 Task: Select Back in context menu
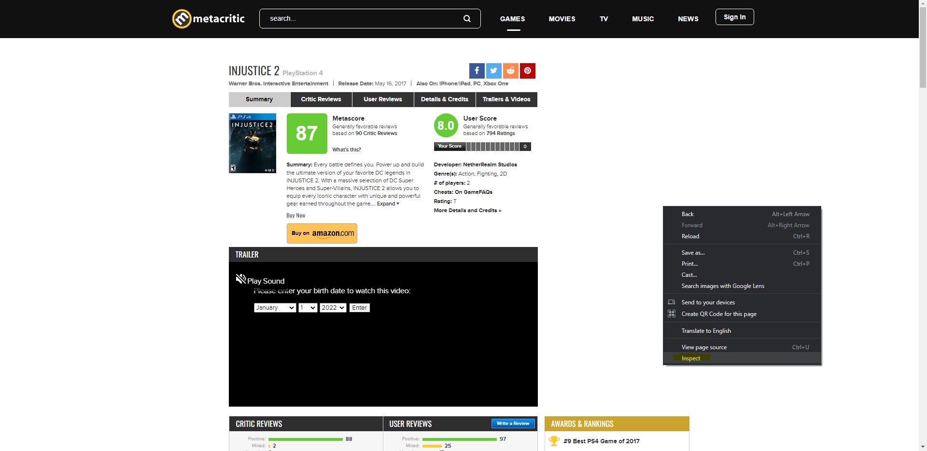point(742,214)
